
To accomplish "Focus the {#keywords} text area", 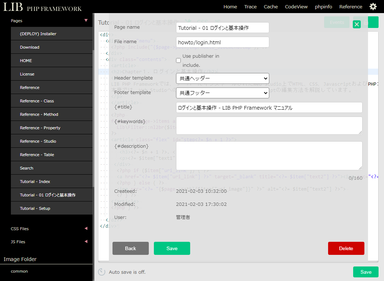I will [x=269, y=126].
